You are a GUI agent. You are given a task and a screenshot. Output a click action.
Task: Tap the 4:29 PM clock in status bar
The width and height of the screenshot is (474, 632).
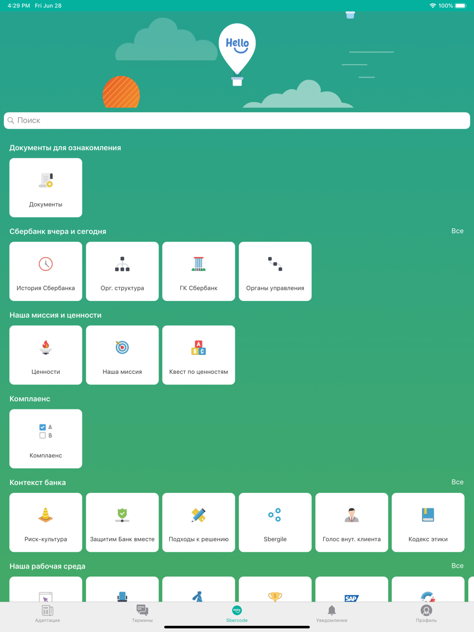(x=18, y=6)
